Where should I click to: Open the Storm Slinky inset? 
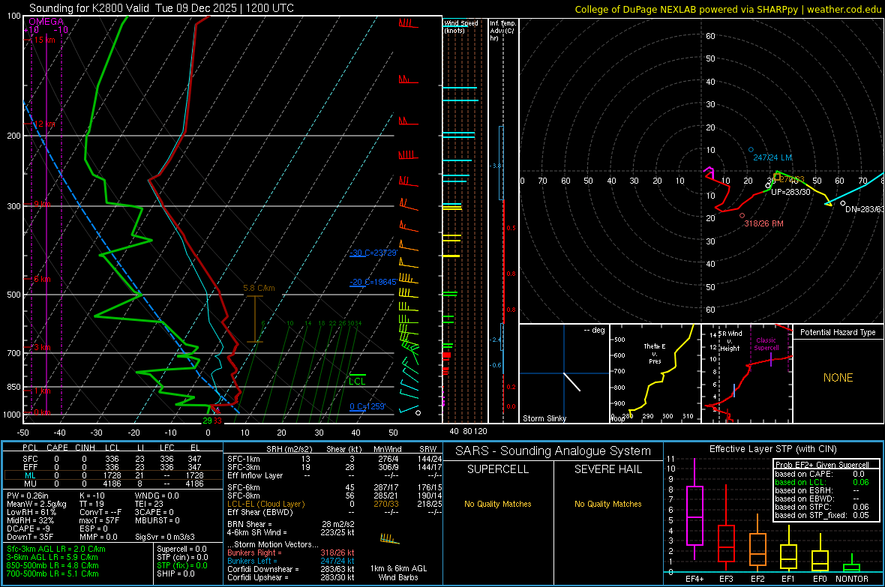coord(564,373)
